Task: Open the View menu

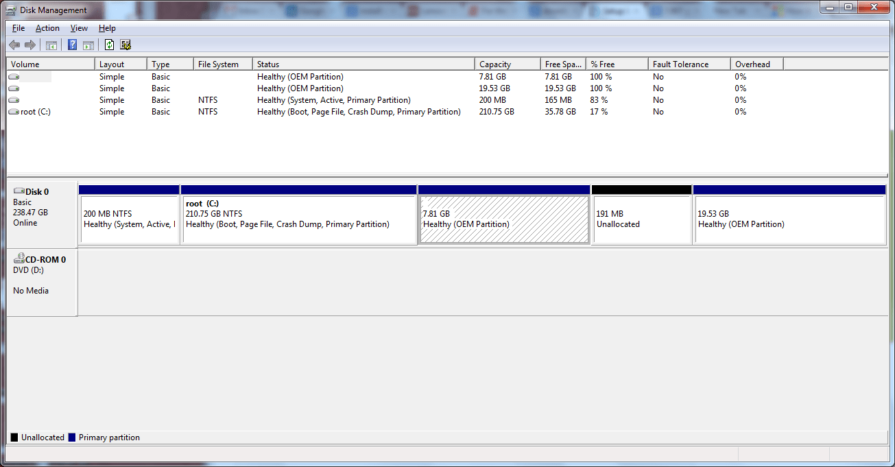Action: [78, 28]
